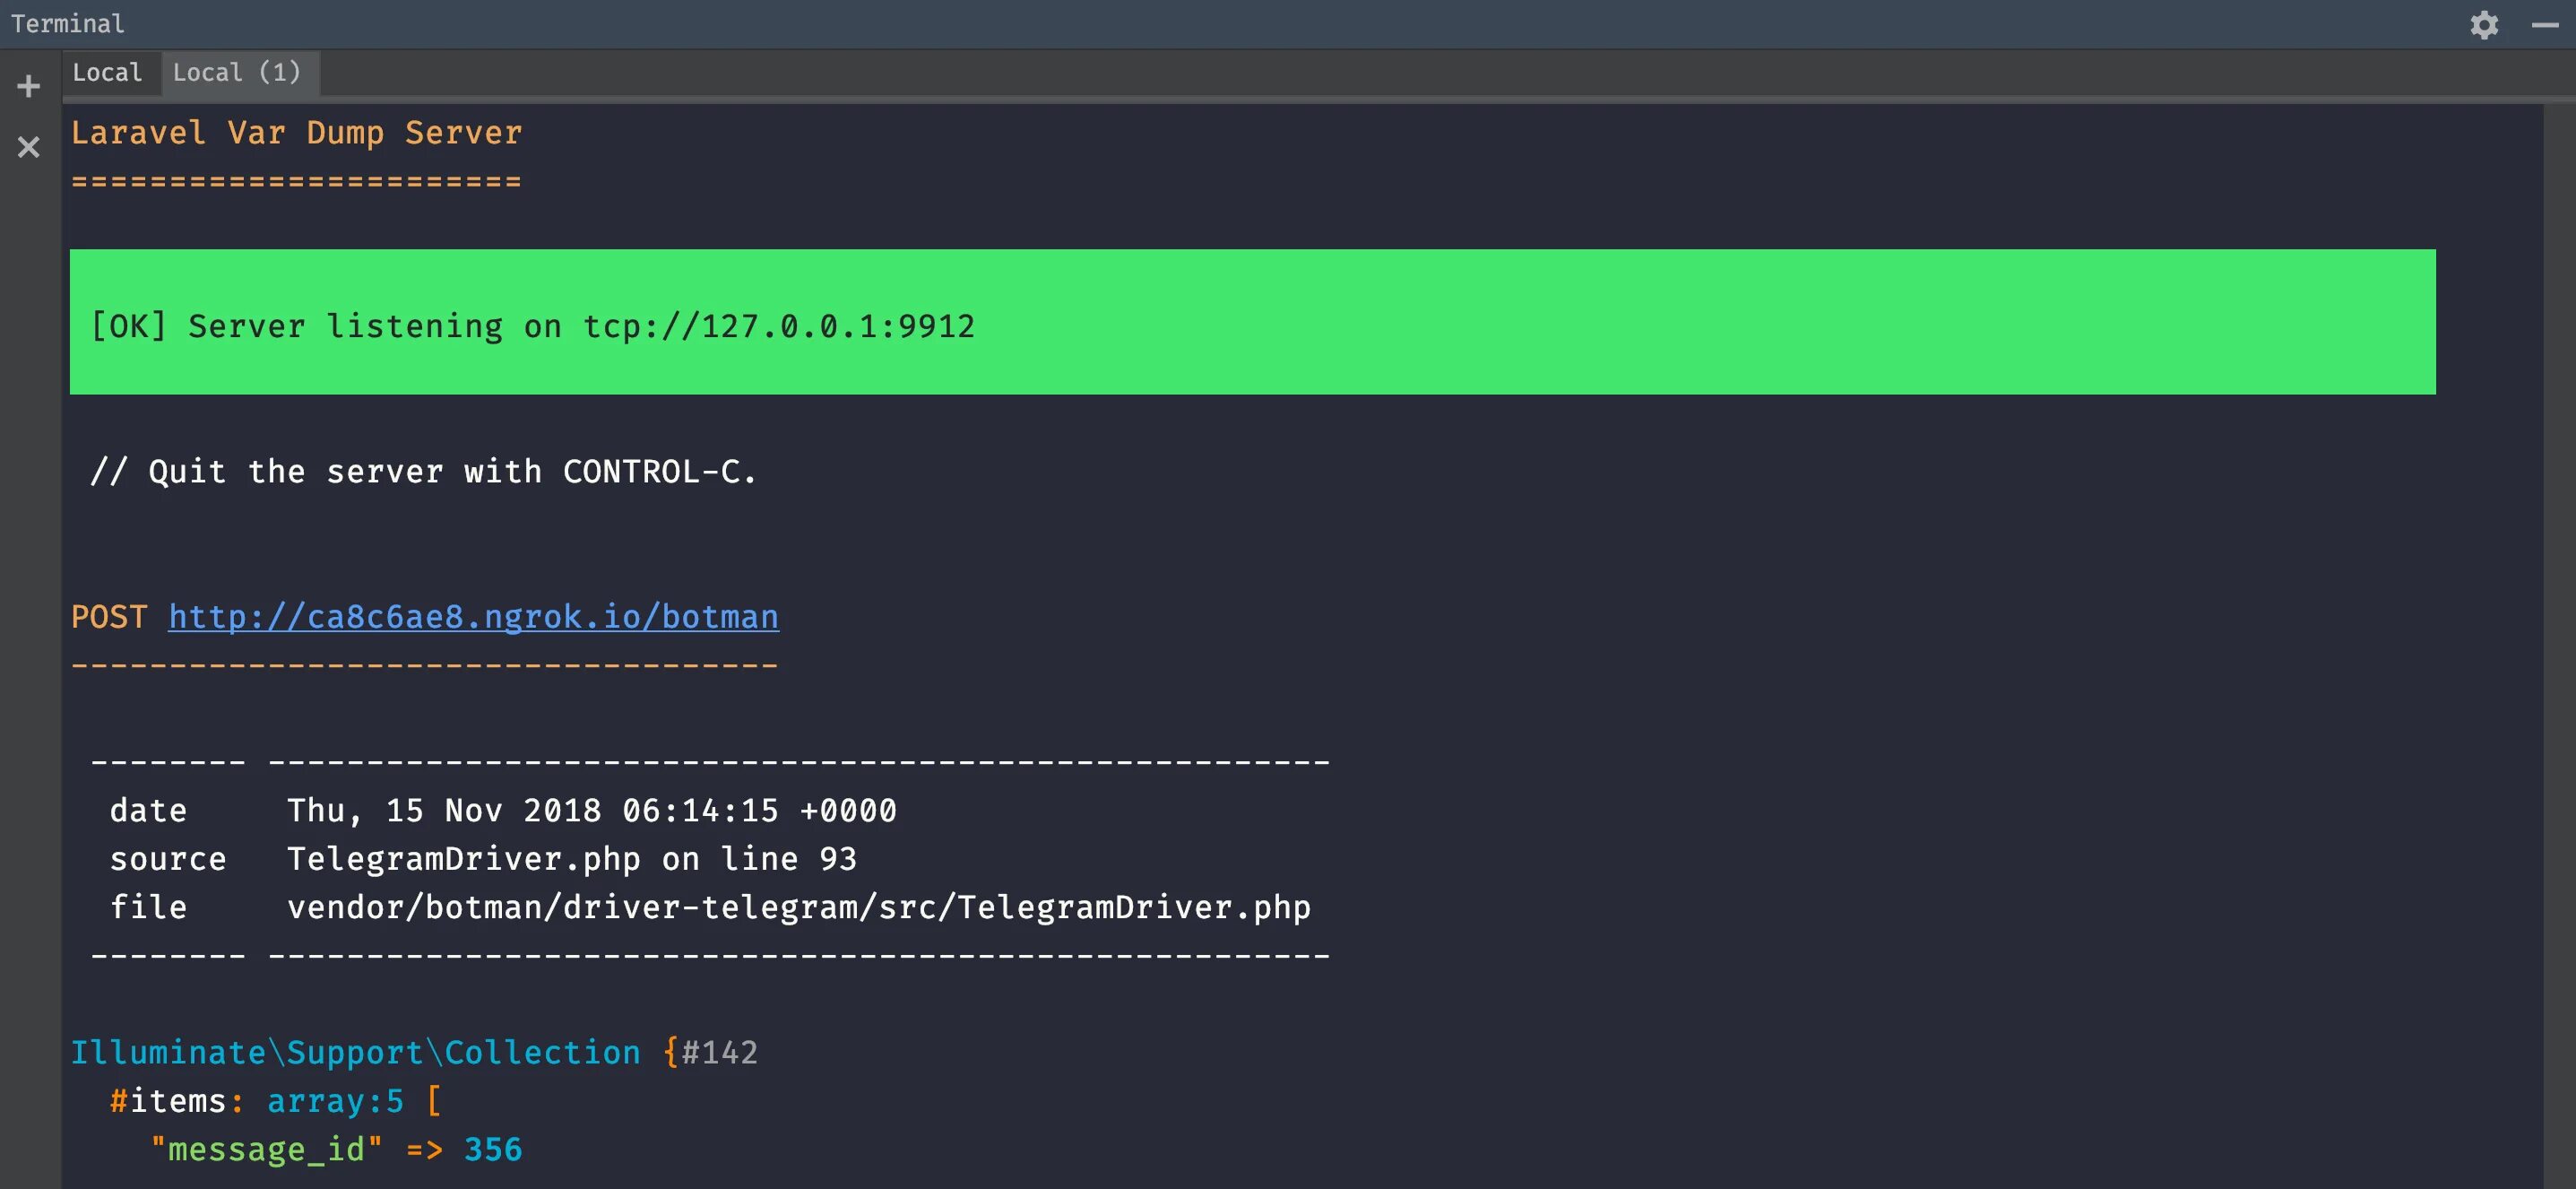Click the POST method label
2576x1189 pixels.
coord(109,617)
